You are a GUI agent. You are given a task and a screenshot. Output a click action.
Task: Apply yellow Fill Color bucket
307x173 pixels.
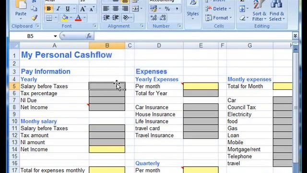(x=65, y=18)
